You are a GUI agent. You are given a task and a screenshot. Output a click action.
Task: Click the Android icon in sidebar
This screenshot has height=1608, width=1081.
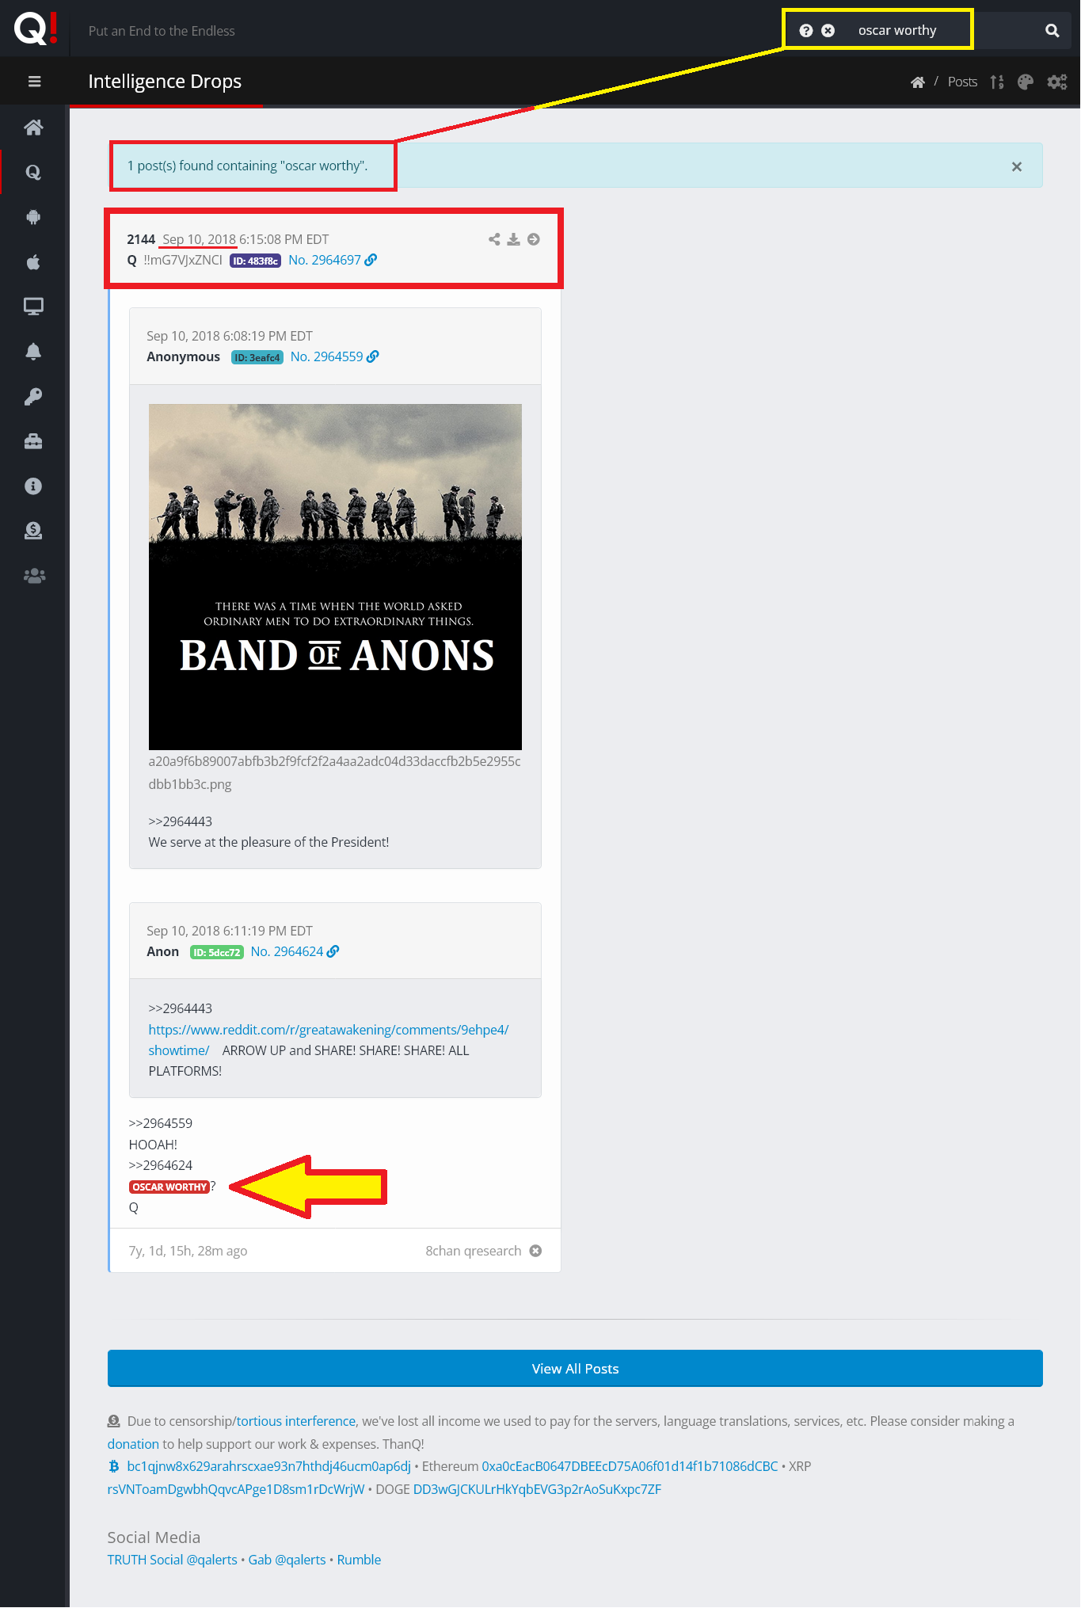[x=33, y=217]
